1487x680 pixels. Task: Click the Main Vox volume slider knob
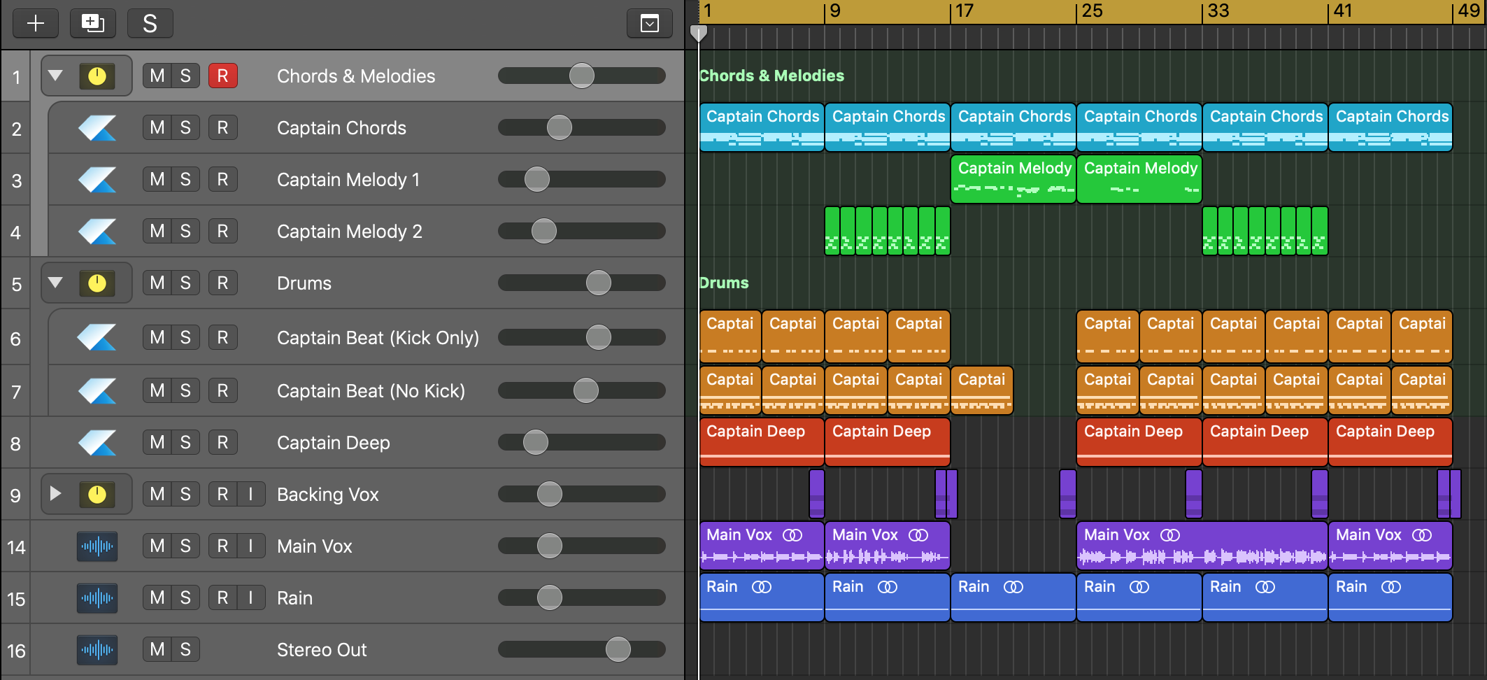[x=550, y=546]
